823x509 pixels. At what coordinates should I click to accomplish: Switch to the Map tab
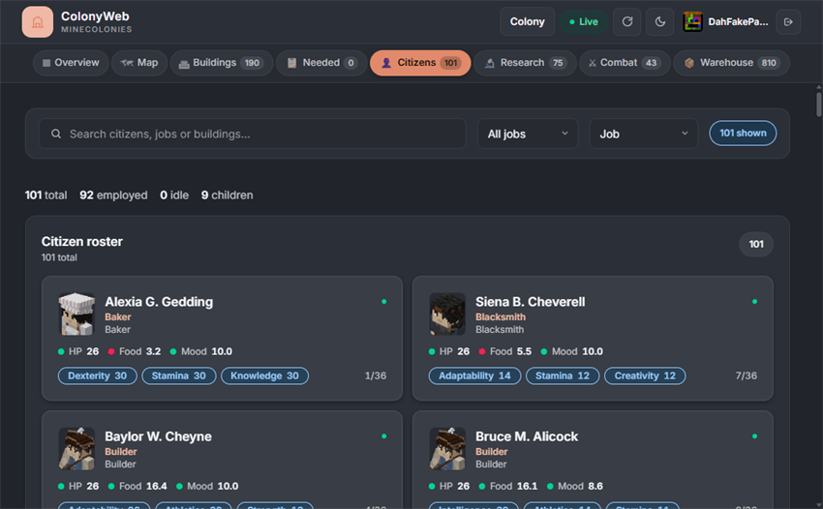point(139,63)
